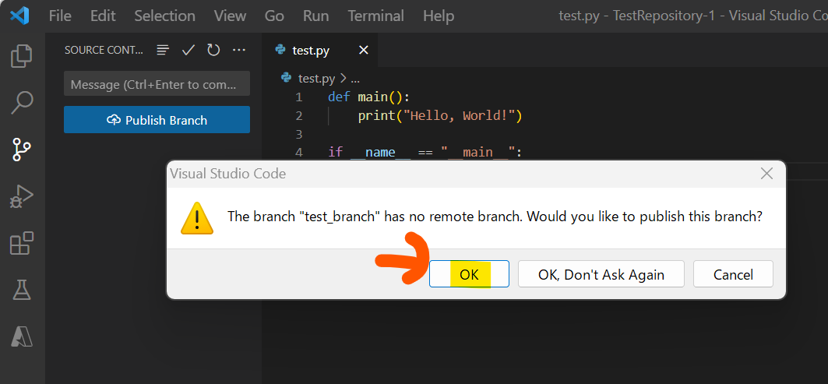The image size is (828, 384).
Task: Click the Refresh icon in Source Control
Action: [x=213, y=50]
